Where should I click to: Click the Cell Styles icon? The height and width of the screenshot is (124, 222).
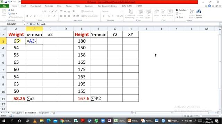tap(148, 11)
